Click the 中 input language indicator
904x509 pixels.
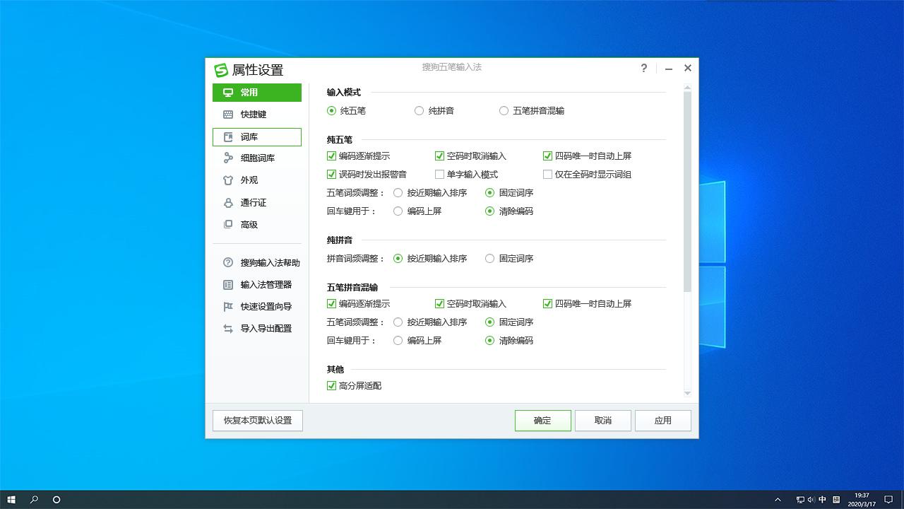pos(823,500)
